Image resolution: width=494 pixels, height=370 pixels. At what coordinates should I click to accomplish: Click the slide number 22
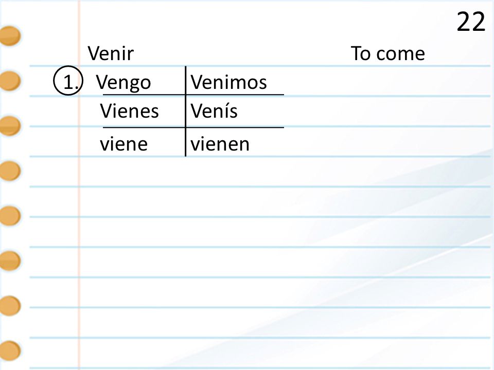coord(471,22)
